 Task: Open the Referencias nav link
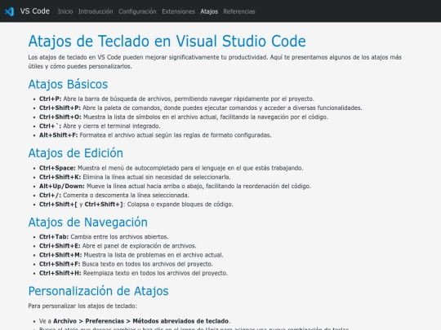[239, 11]
